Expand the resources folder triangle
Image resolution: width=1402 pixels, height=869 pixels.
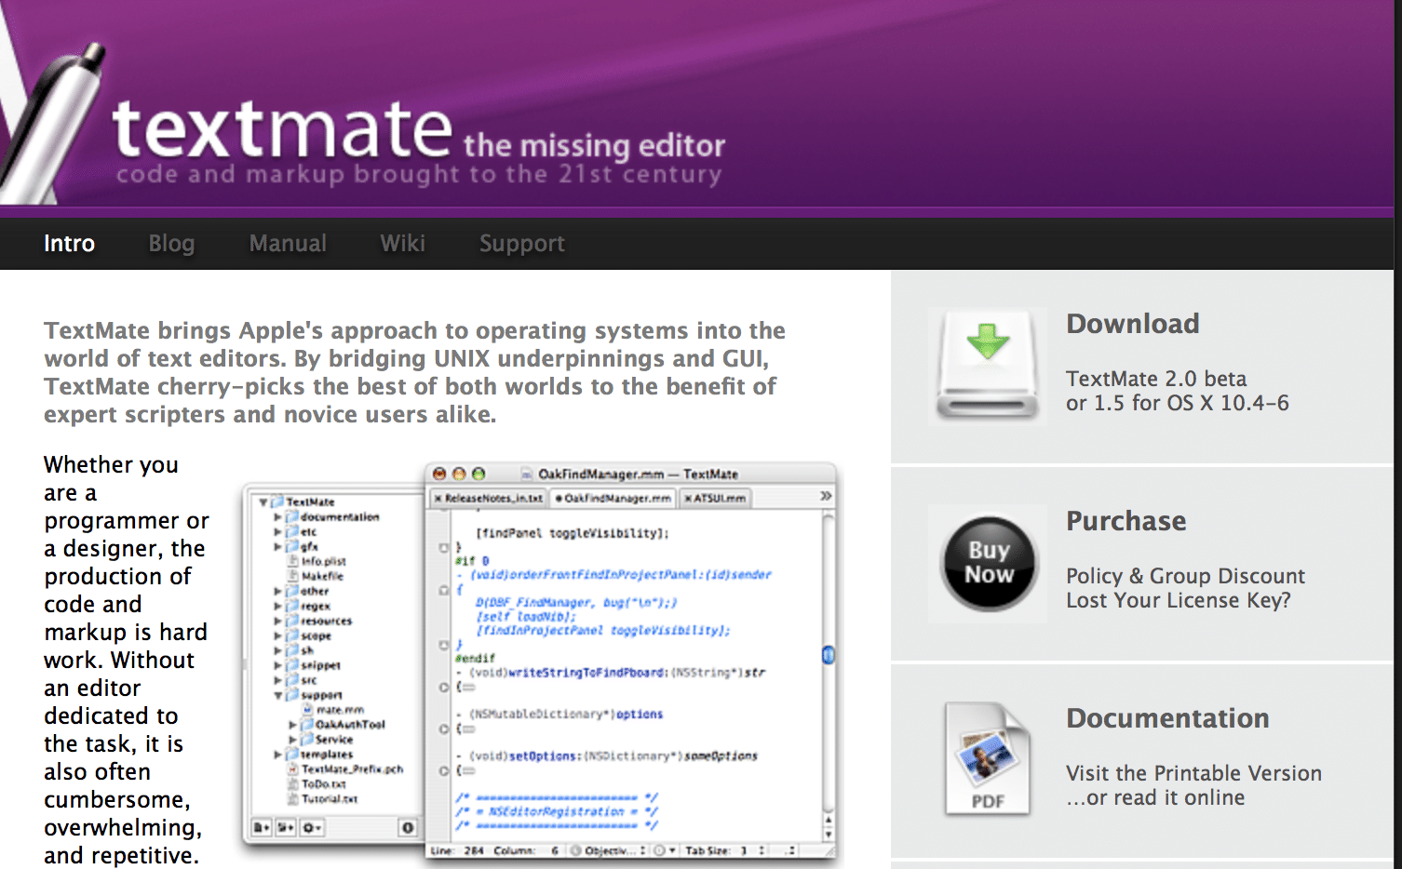point(277,621)
